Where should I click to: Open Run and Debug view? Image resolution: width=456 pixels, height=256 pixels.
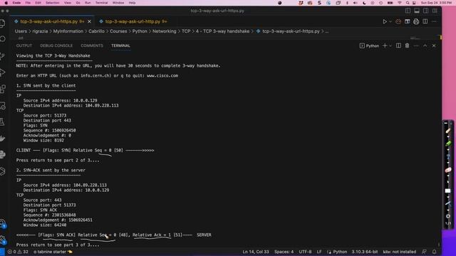(x=3, y=73)
